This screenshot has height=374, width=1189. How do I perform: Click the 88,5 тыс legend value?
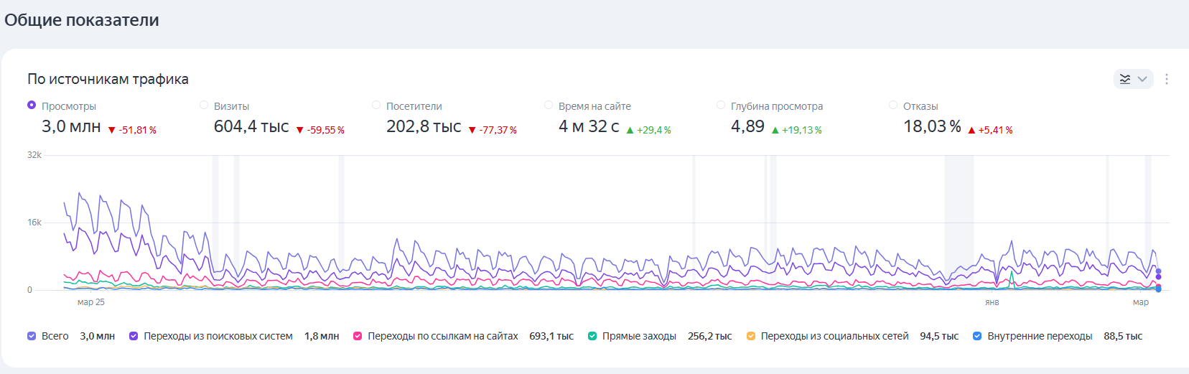coord(1123,336)
